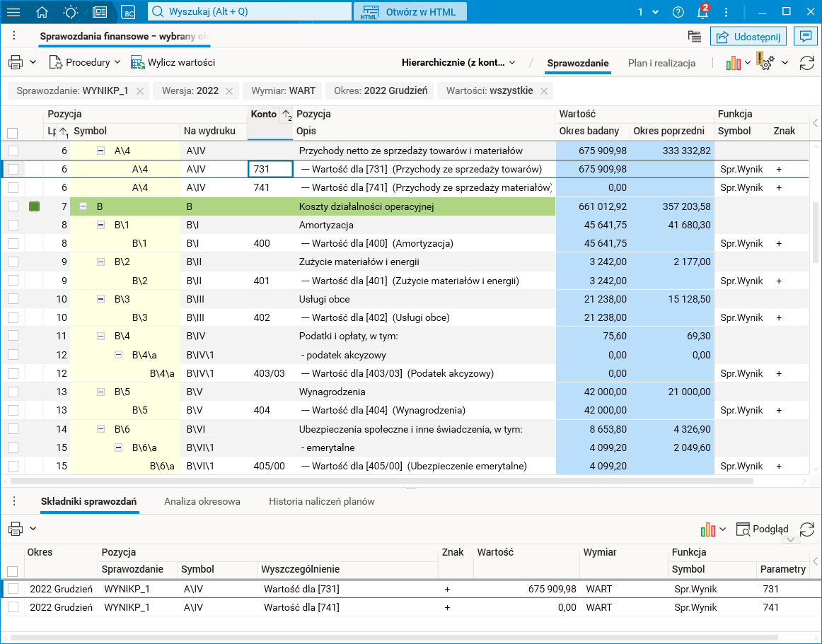
Task: Click the main toolbar printer icon
Action: point(16,62)
